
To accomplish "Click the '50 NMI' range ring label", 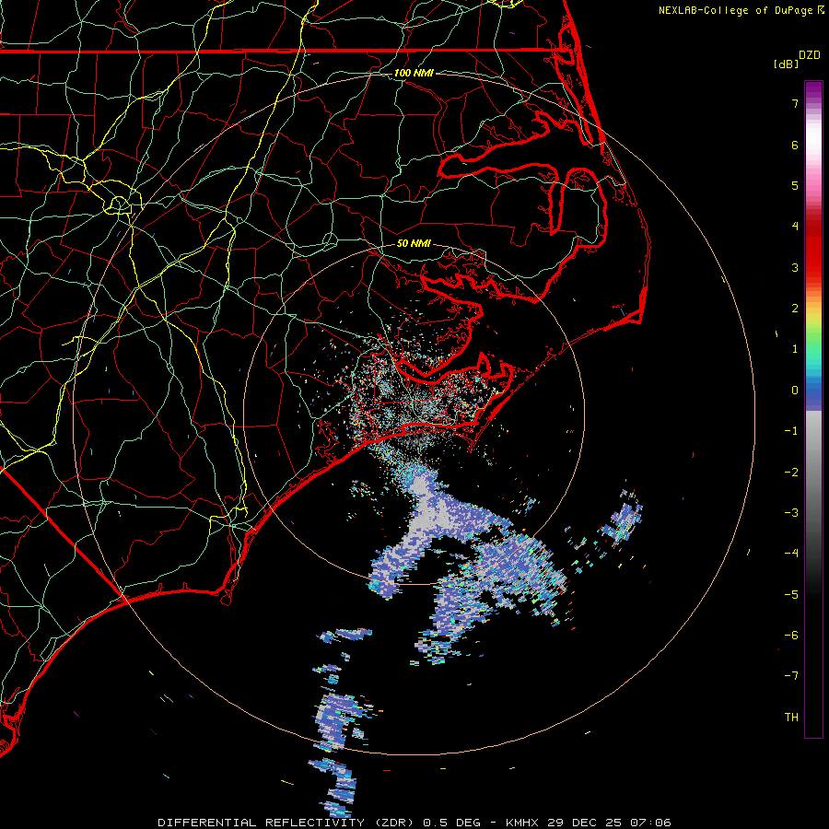I will (x=414, y=243).
